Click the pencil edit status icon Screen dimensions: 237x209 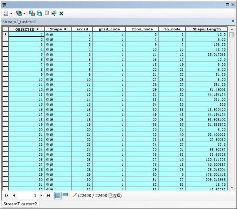click(74, 195)
